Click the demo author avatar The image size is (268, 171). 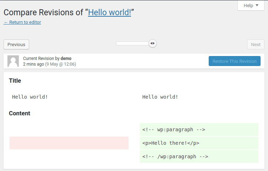pyautogui.click(x=13, y=61)
